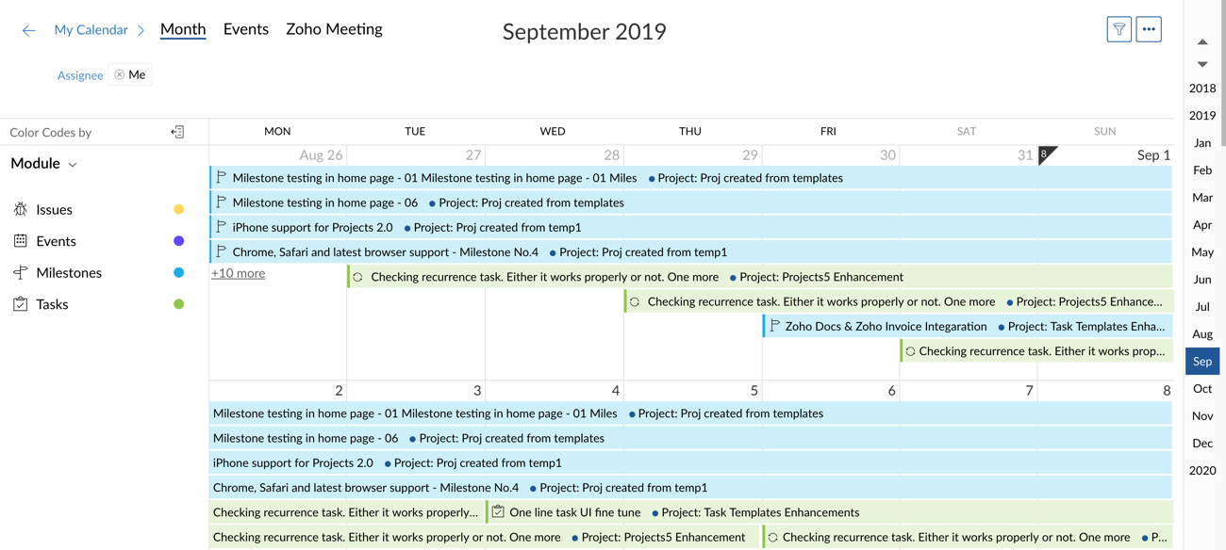Click recurrence icon on Aug 27 recurring task
The image size is (1226, 550).
[x=357, y=277]
